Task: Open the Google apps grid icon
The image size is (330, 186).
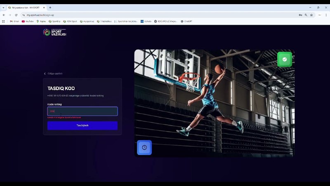Action: pyautogui.click(x=4, y=21)
